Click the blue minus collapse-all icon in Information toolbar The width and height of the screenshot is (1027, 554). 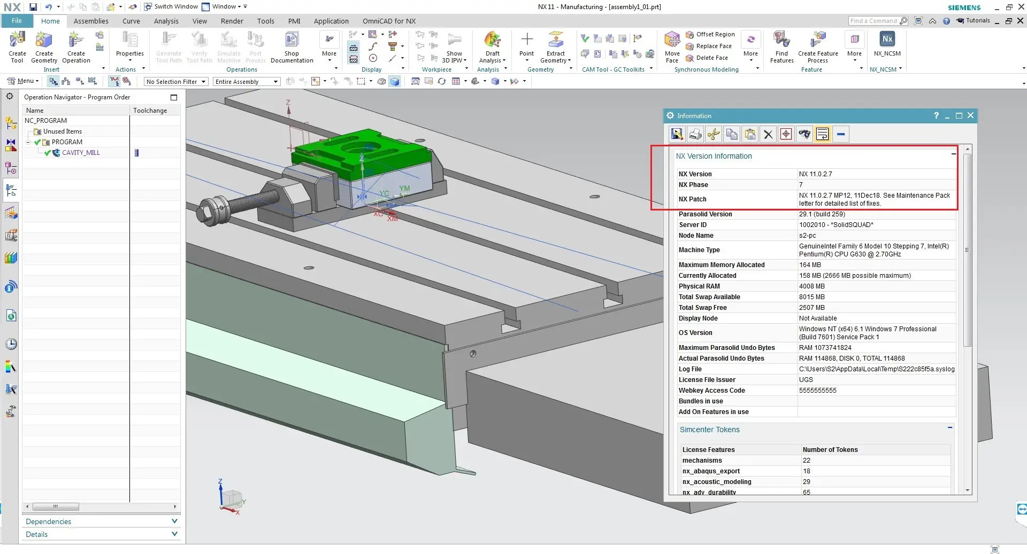click(x=841, y=134)
